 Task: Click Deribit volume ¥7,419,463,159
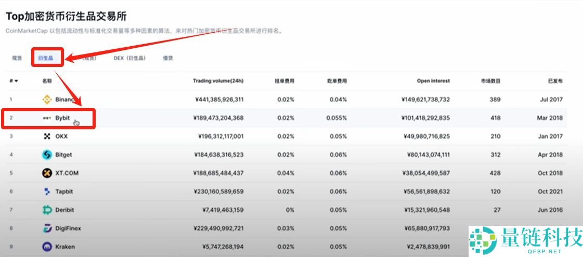pyautogui.click(x=223, y=210)
